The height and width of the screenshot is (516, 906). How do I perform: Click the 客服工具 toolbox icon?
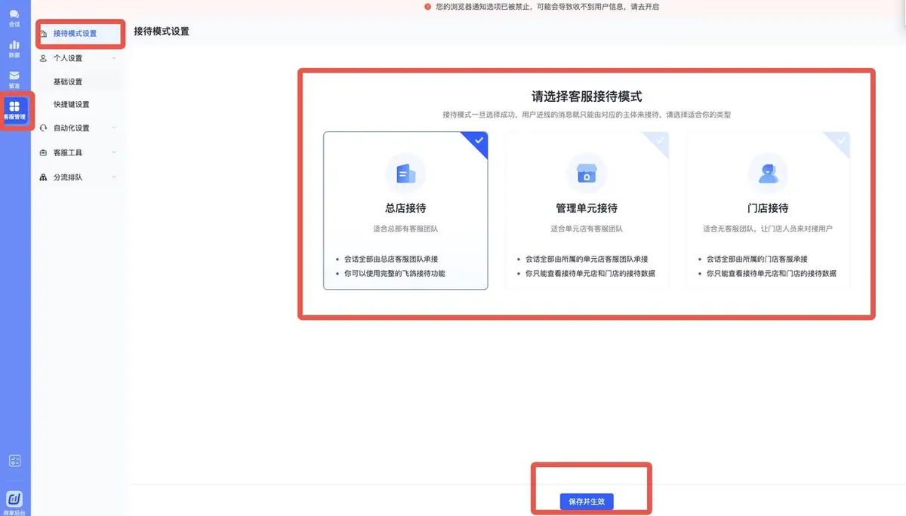44,152
